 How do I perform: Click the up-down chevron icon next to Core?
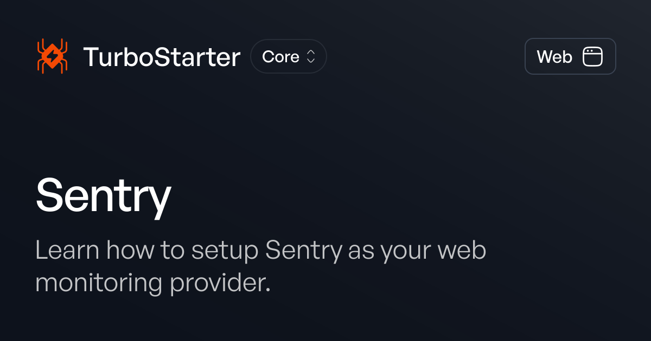tap(311, 57)
